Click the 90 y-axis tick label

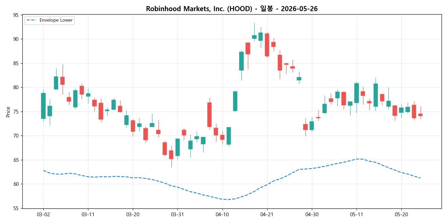tap(16, 39)
